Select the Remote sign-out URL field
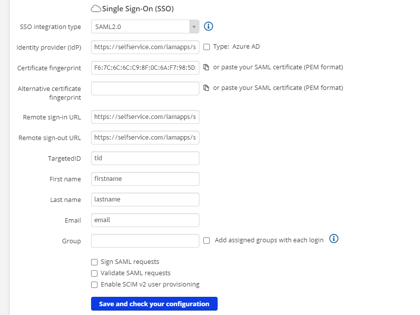Screen dimensions: 420x315 [145, 138]
